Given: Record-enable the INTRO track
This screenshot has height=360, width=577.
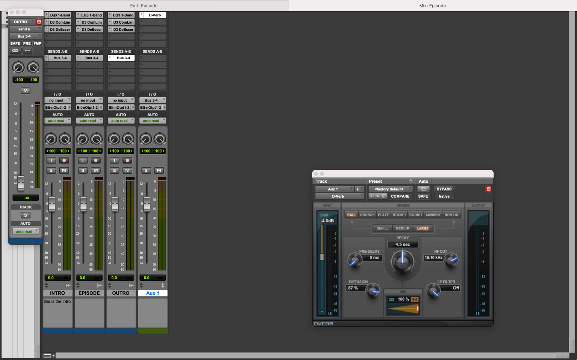Looking at the screenshot, I should pos(64,160).
